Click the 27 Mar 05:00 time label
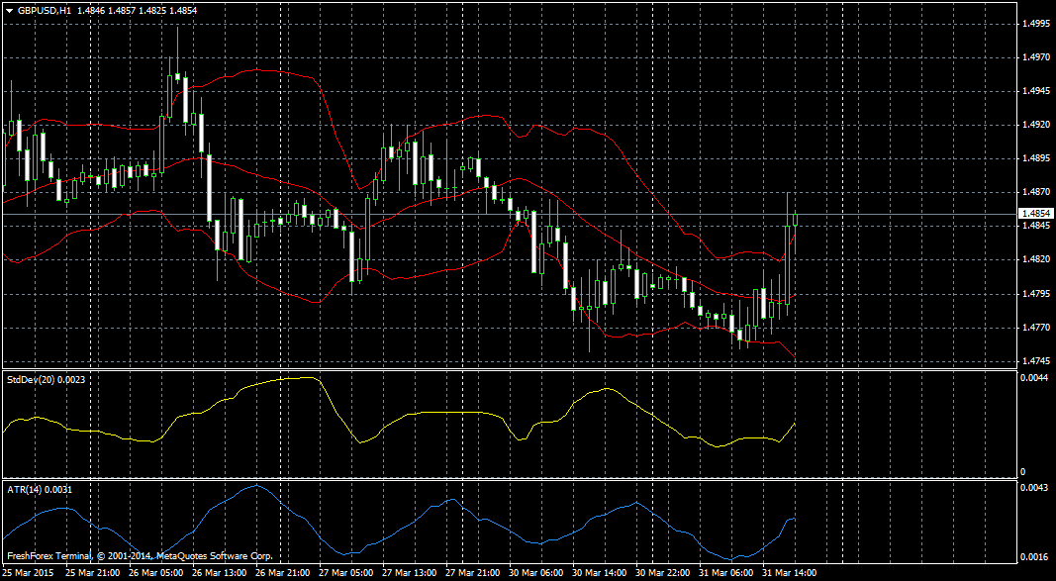1056x581 pixels. click(x=346, y=573)
